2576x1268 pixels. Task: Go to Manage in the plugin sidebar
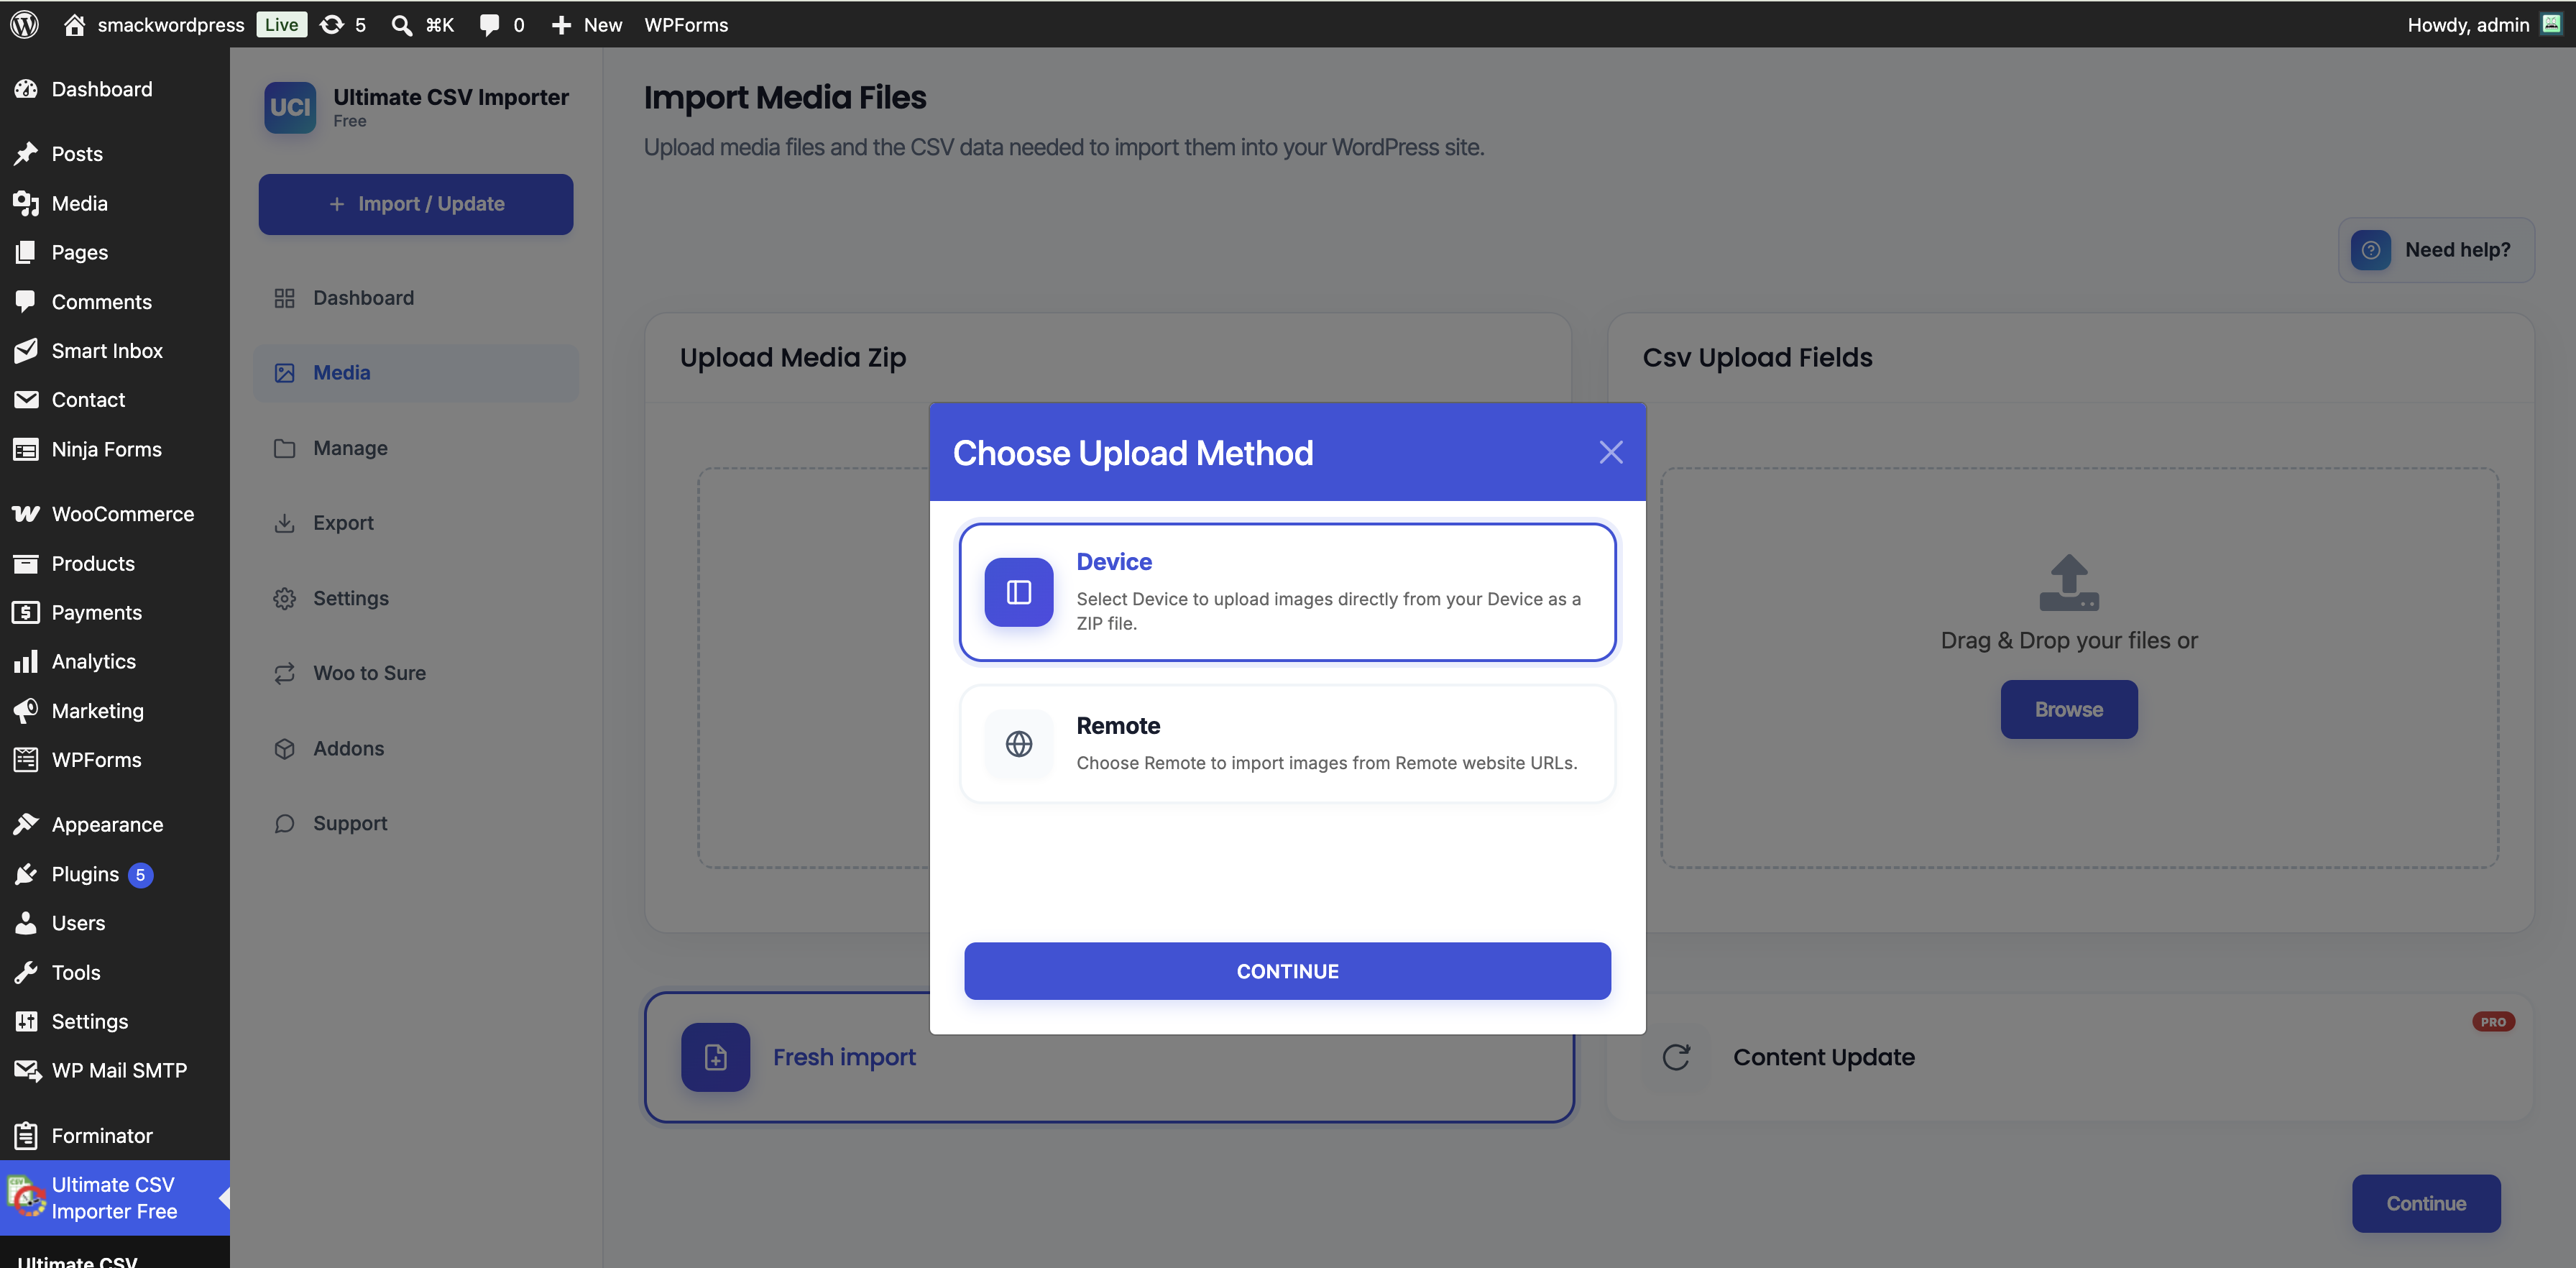[x=416, y=448]
